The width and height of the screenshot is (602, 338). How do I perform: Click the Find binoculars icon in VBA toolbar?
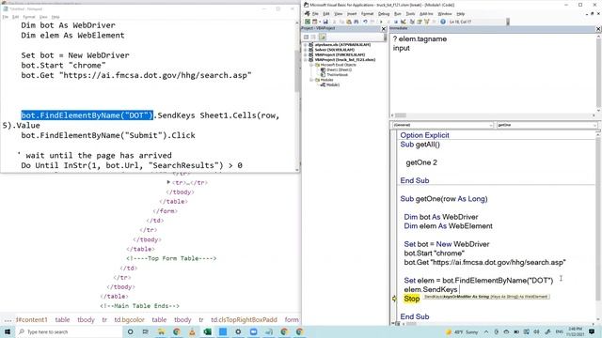(356, 22)
